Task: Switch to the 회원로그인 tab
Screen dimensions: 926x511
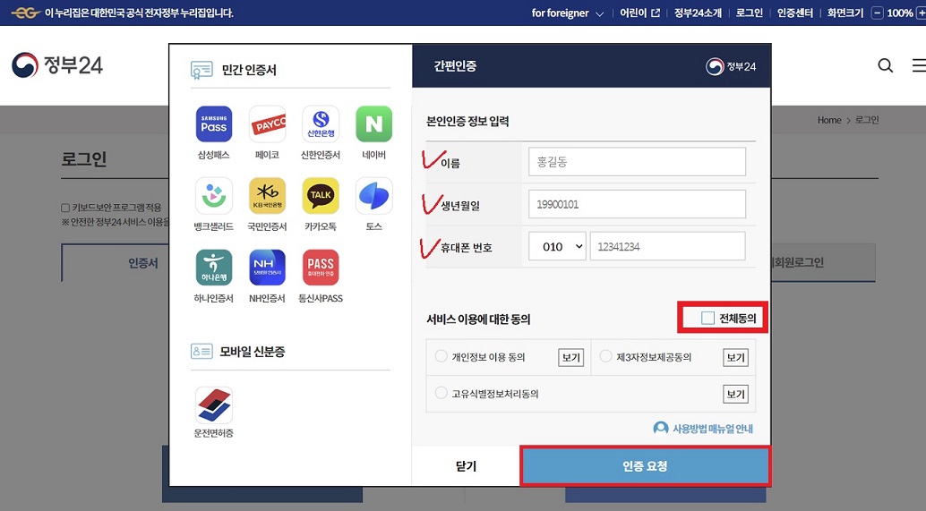Action: pos(823,262)
